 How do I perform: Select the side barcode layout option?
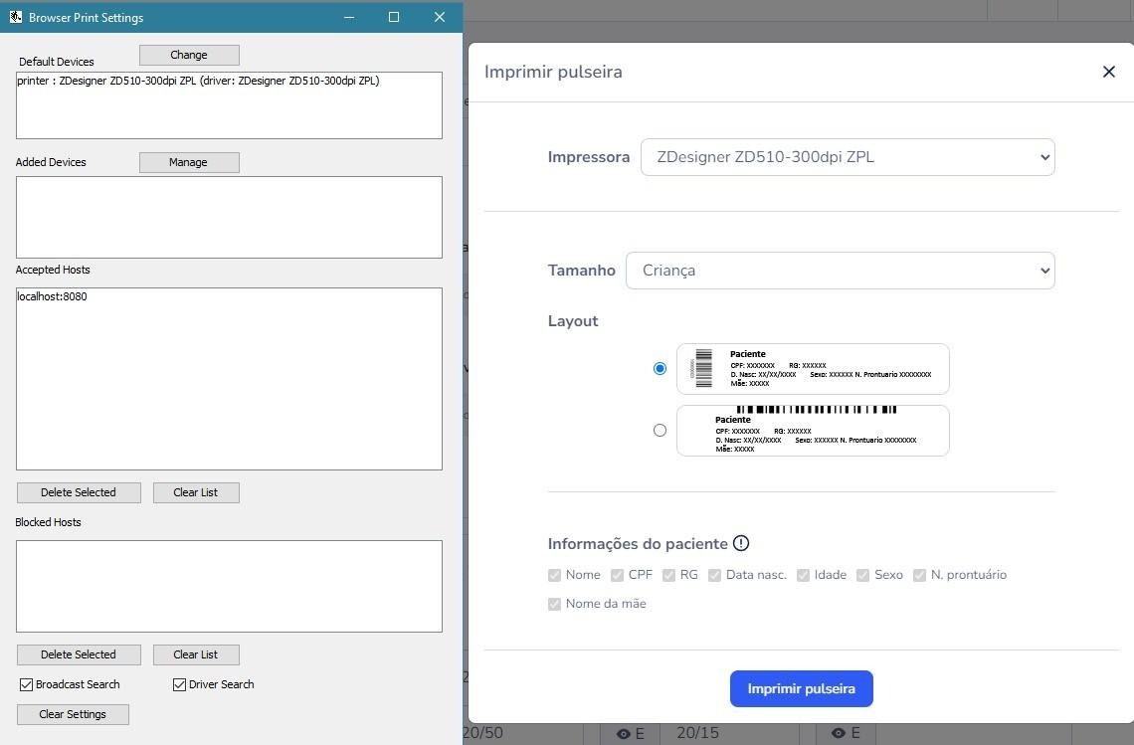click(x=660, y=369)
